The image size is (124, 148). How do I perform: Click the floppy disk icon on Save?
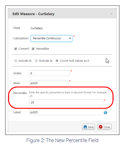pyautogui.click(x=85, y=127)
